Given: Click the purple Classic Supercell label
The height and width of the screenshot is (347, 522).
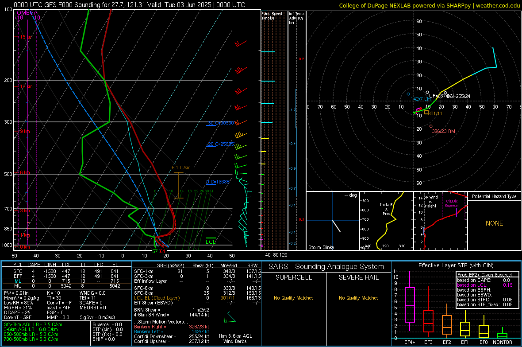Looking at the screenshot, I should click(452, 203).
